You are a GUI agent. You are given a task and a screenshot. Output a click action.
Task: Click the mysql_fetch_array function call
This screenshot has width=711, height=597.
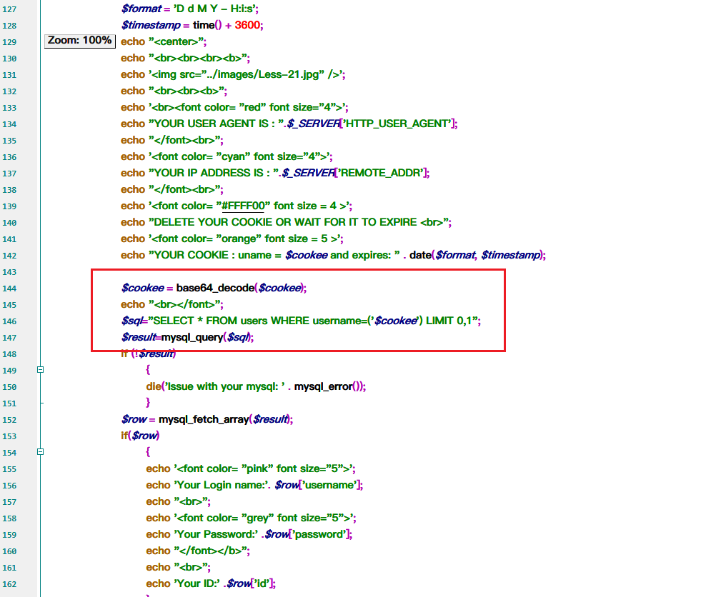click(204, 419)
